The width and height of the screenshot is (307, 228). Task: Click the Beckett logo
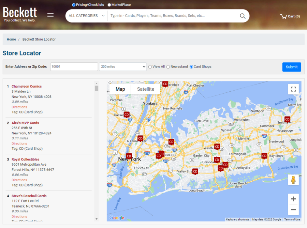20,14
